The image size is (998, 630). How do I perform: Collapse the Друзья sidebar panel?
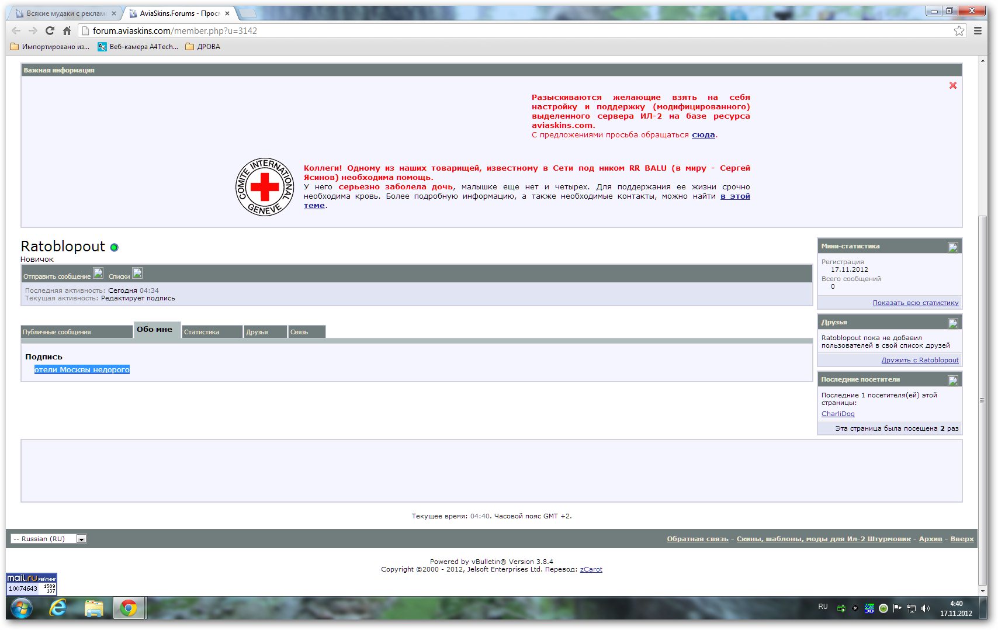click(x=953, y=323)
